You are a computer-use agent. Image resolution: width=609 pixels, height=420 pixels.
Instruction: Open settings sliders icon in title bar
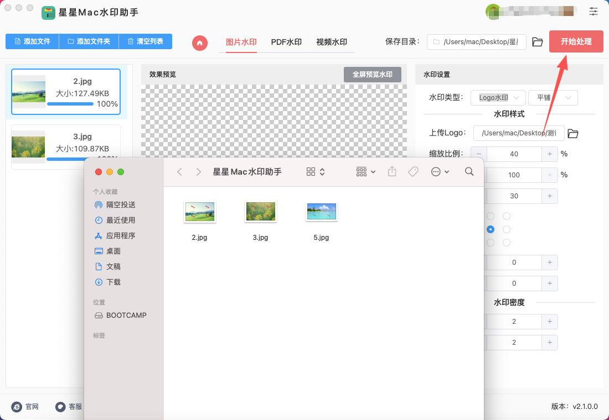pos(593,11)
